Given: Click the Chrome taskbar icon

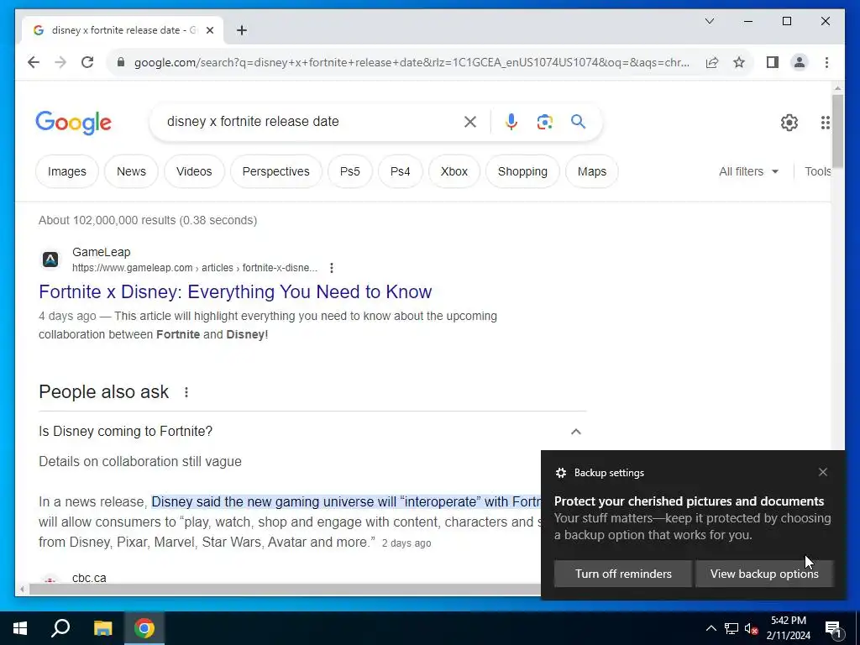Looking at the screenshot, I should tap(144, 628).
